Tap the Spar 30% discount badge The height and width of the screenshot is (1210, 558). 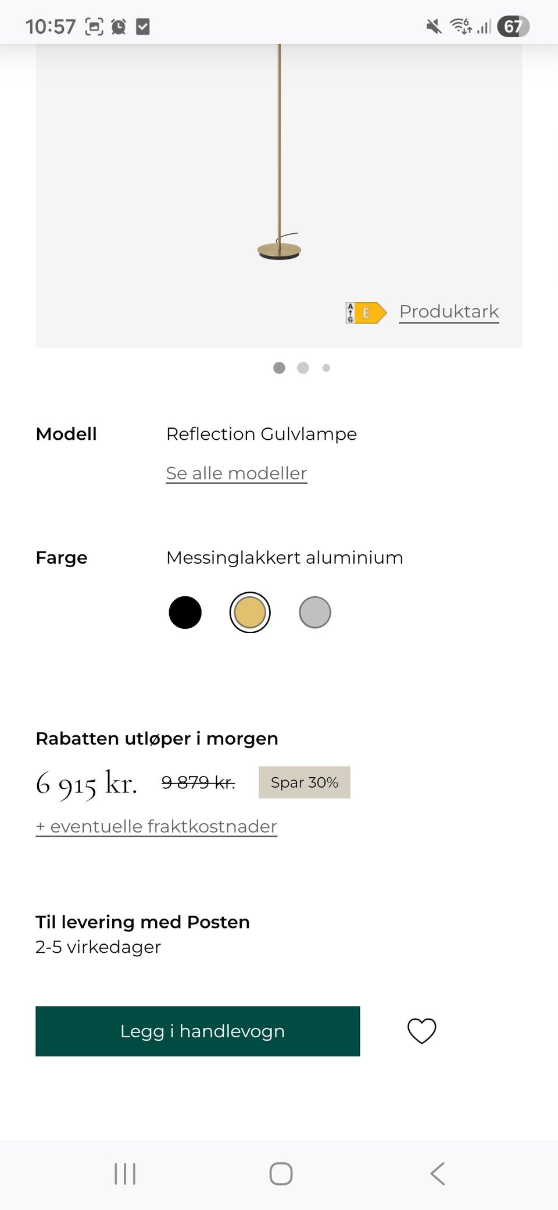[305, 782]
